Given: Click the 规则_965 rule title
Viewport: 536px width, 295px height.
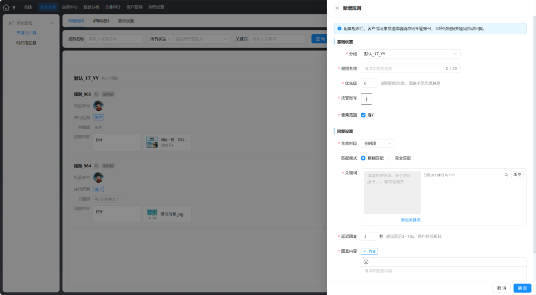Looking at the screenshot, I should pyautogui.click(x=82, y=94).
